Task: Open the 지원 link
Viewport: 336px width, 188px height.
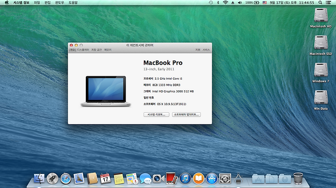Action: (x=197, y=50)
